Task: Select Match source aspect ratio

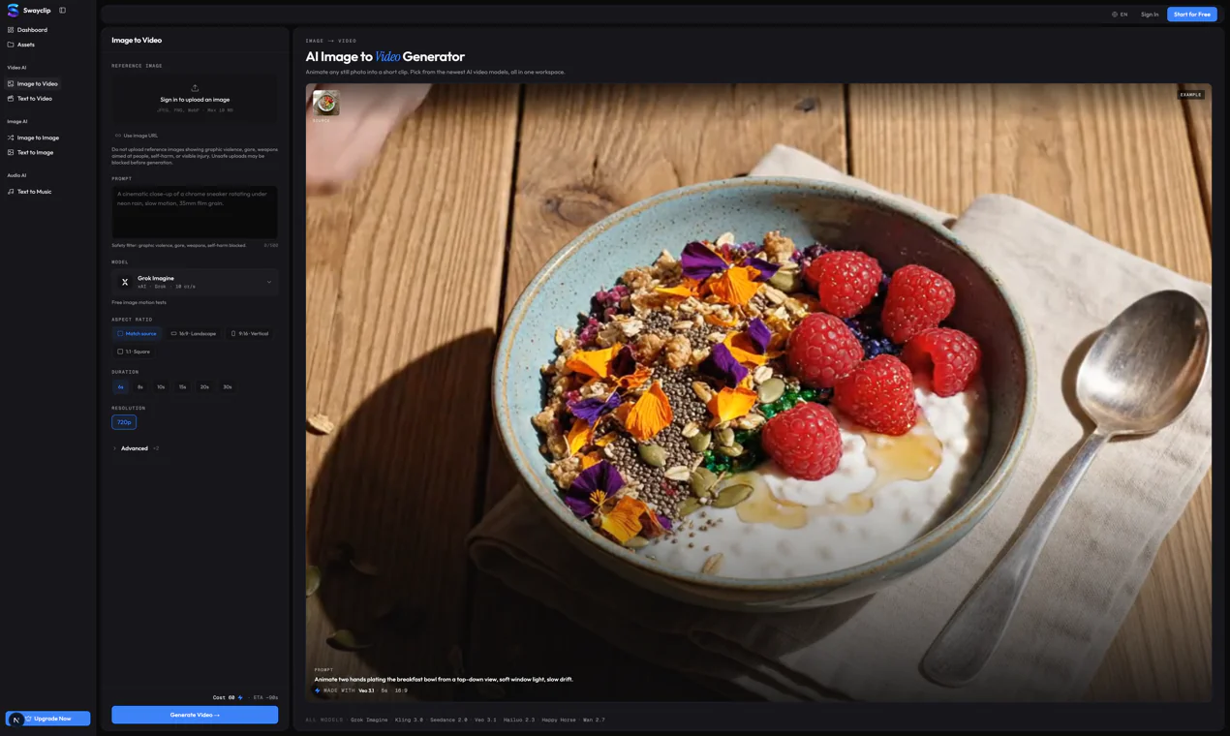Action: point(137,333)
